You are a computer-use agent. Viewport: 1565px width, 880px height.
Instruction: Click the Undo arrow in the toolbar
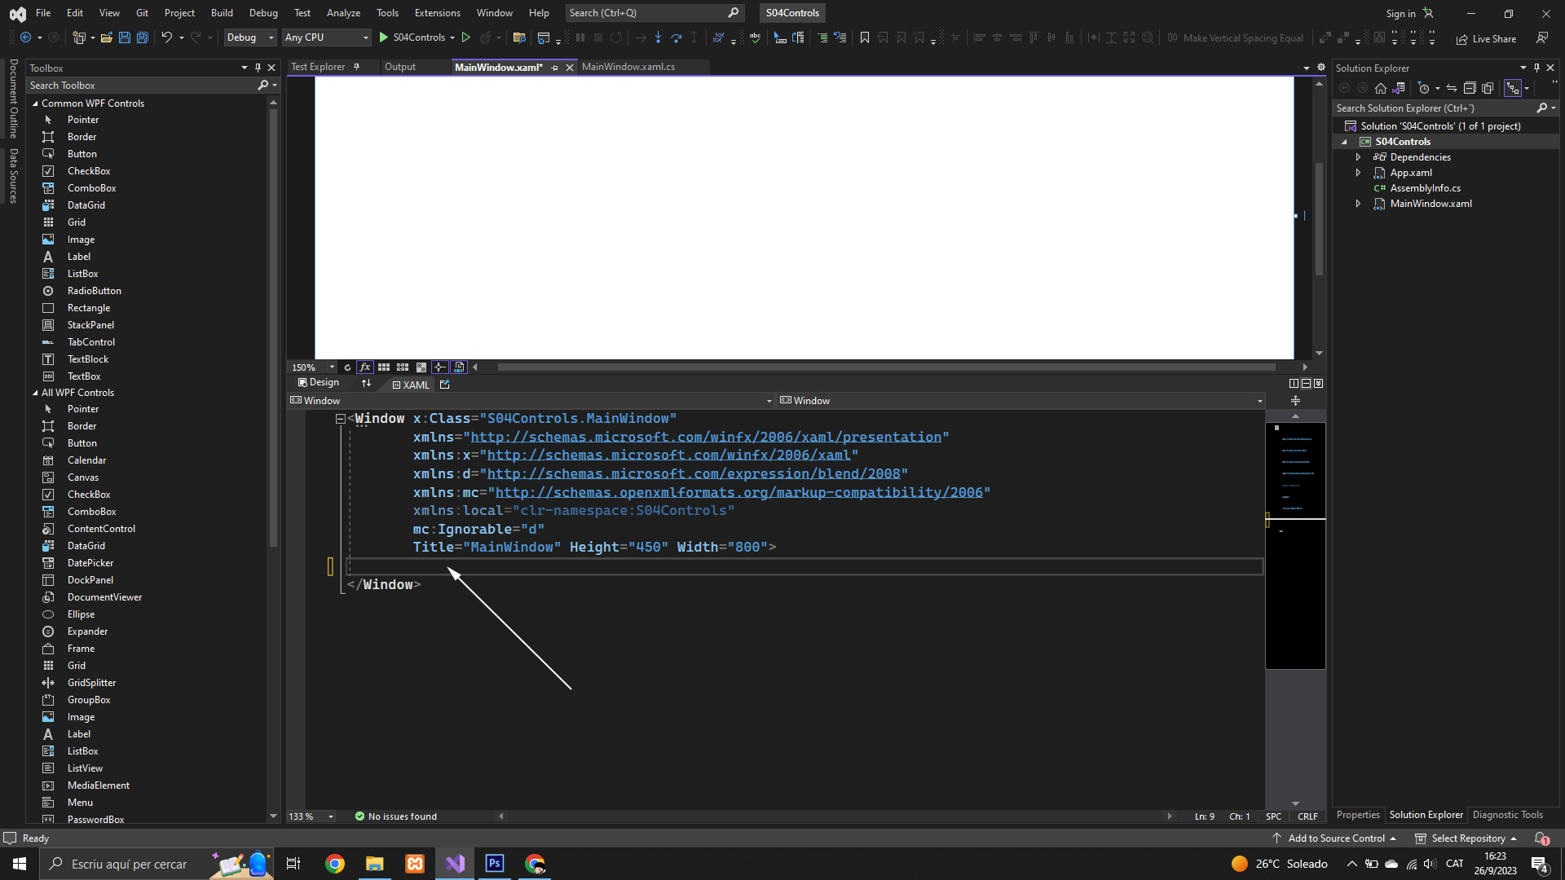coord(166,37)
